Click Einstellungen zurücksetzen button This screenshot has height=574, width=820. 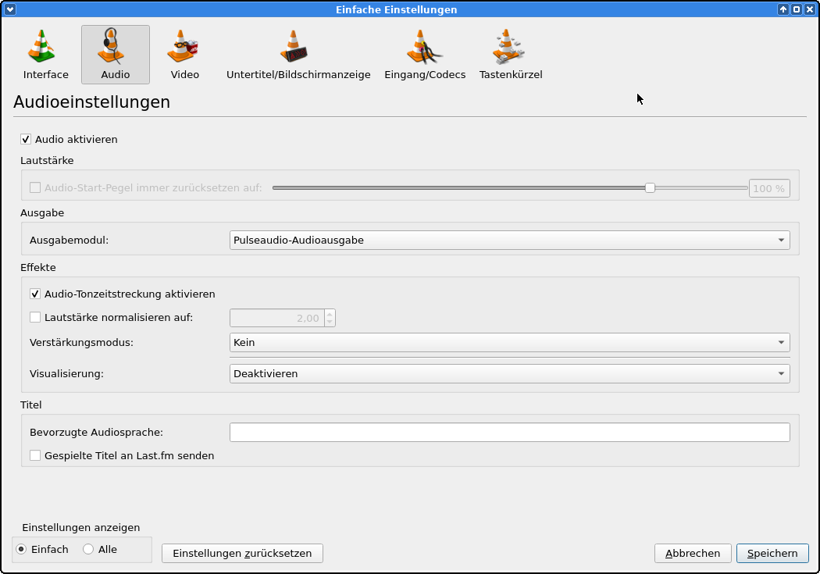click(x=242, y=554)
